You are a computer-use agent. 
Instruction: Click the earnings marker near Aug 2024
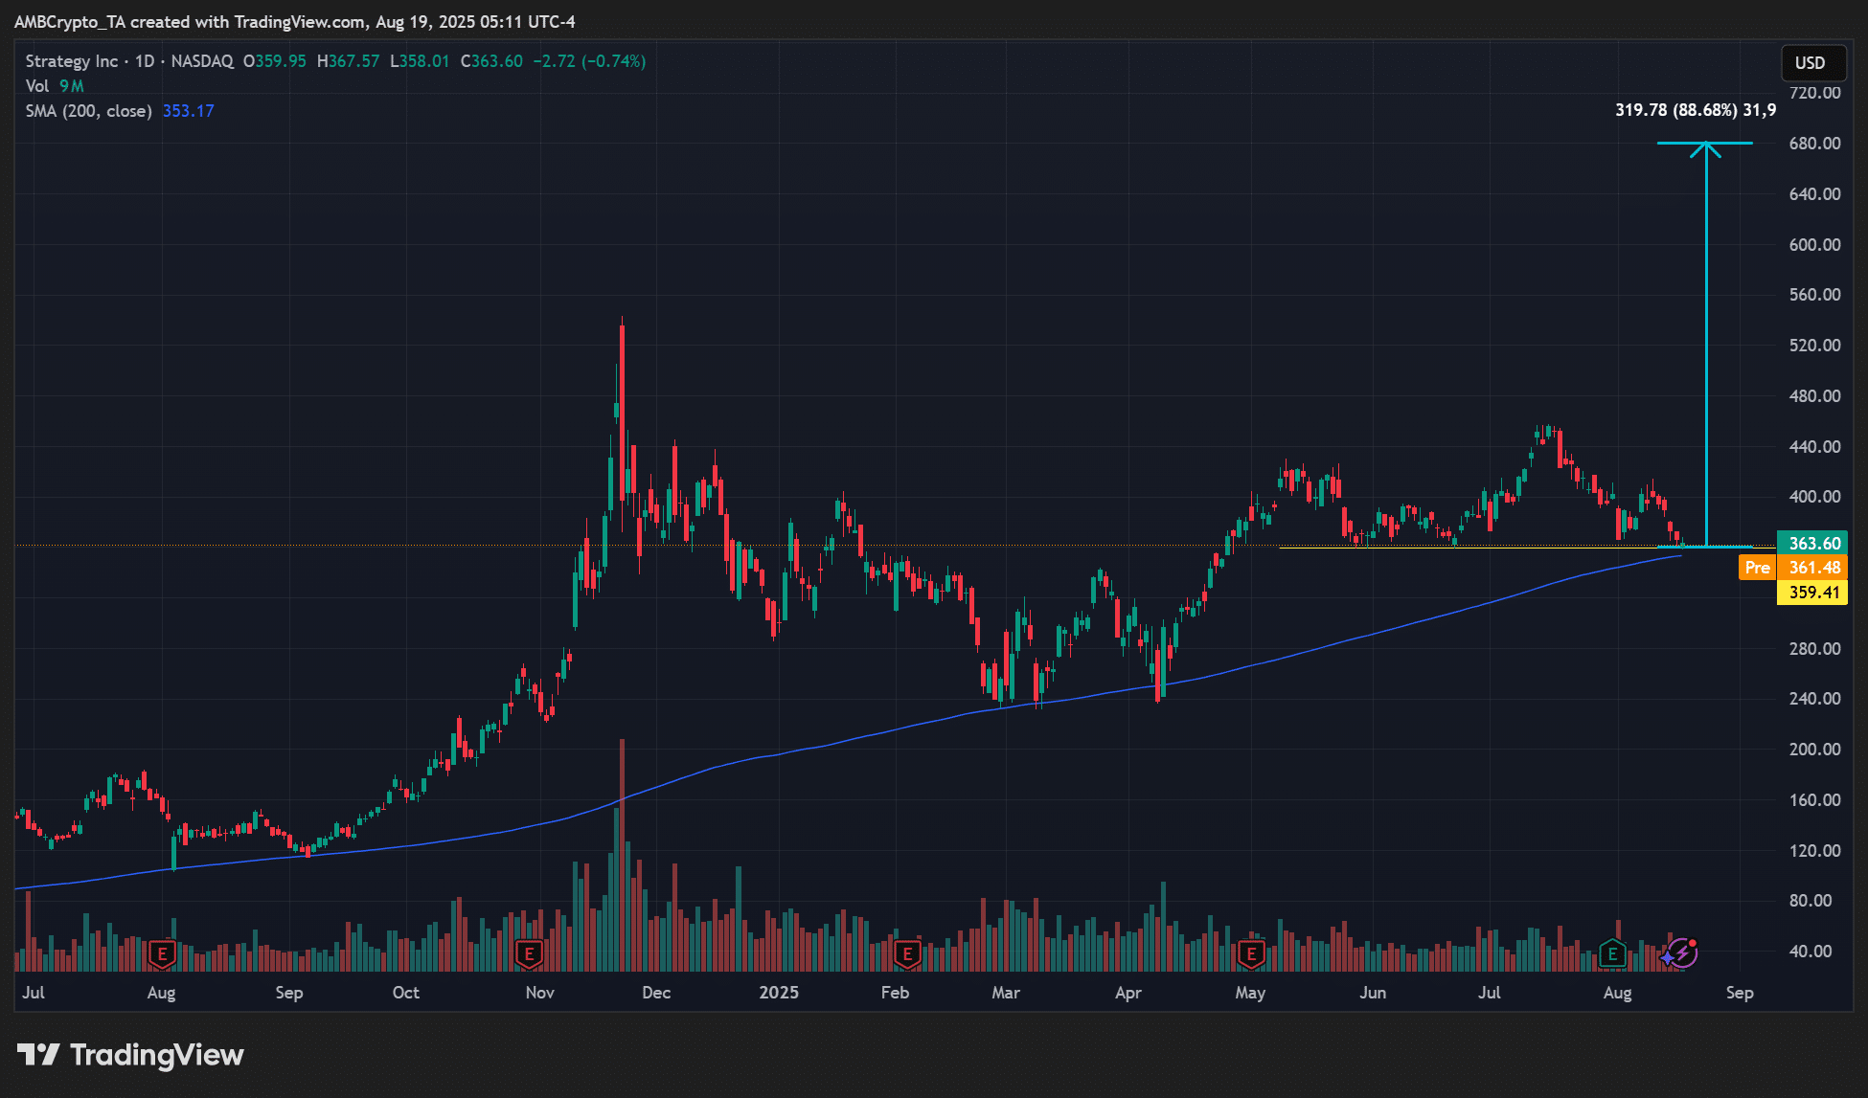click(162, 953)
